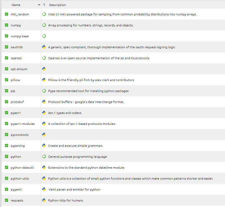Select the opt-einsum package name
225x207 pixels.
(x=19, y=69)
